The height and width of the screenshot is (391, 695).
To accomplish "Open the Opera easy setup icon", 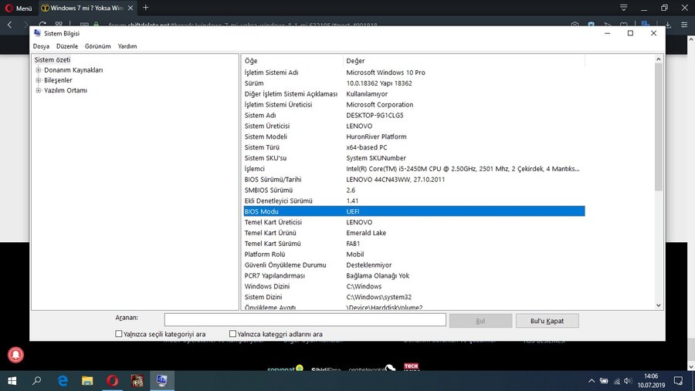I will click(684, 25).
